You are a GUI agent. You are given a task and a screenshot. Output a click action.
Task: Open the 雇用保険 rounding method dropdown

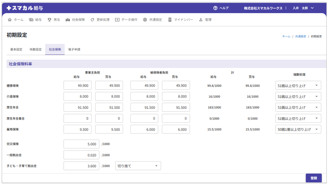(298, 129)
